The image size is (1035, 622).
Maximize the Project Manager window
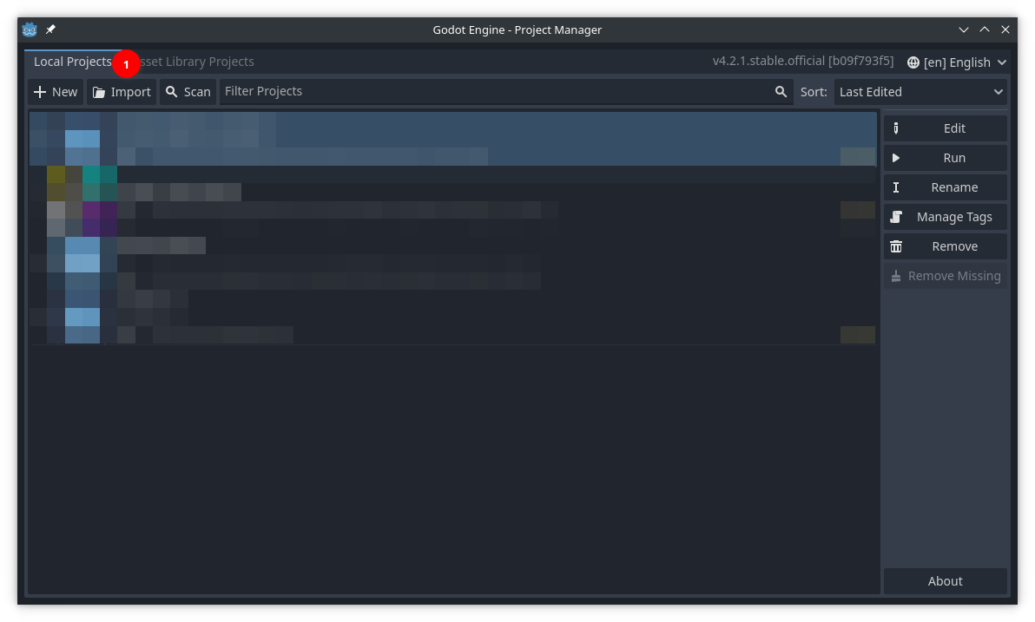(x=985, y=29)
